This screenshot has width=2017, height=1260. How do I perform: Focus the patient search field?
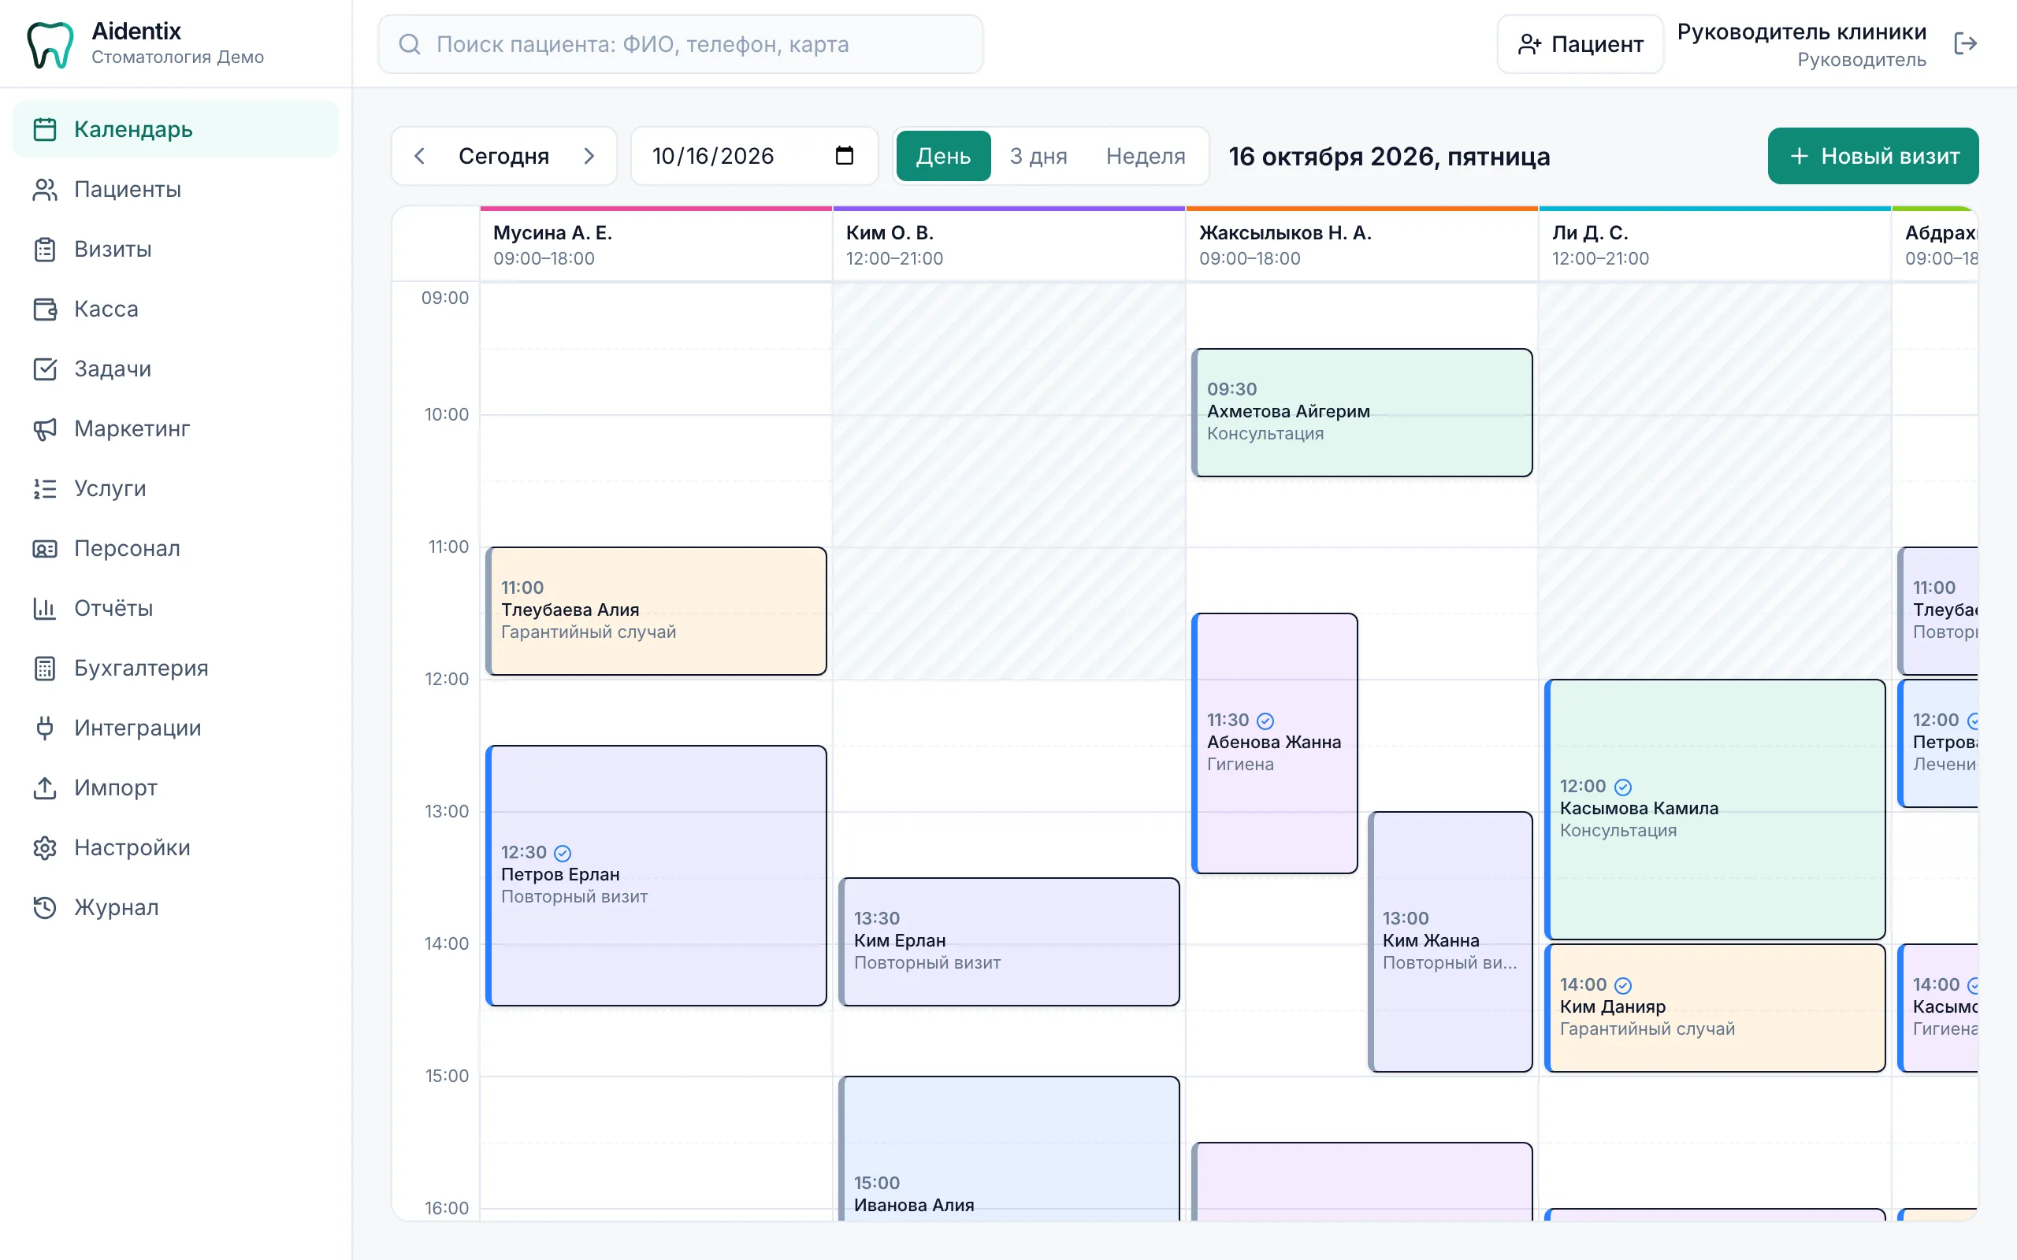click(x=680, y=44)
